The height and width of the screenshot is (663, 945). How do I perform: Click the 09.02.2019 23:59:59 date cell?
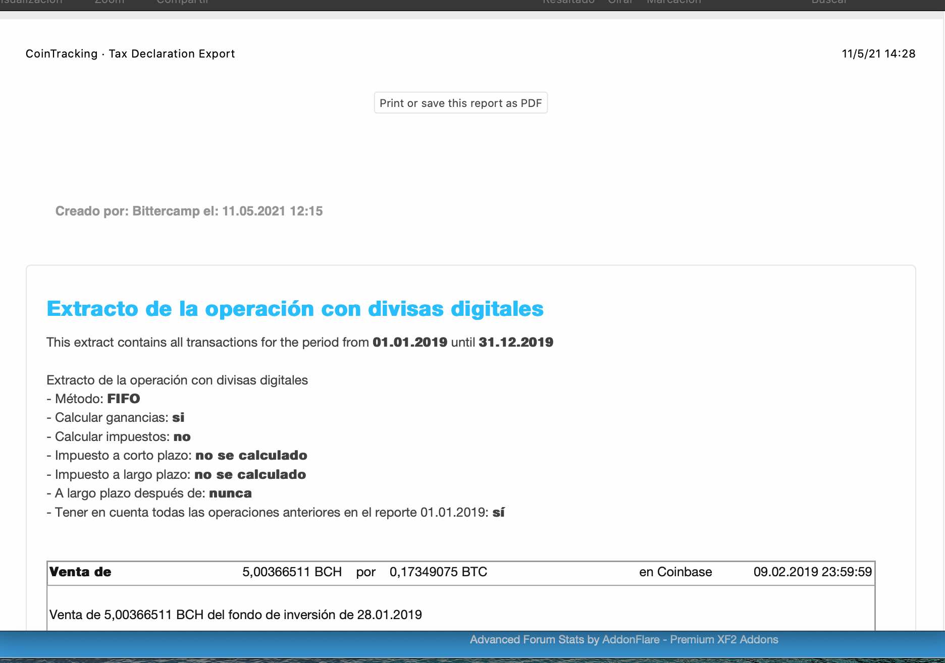[812, 572]
